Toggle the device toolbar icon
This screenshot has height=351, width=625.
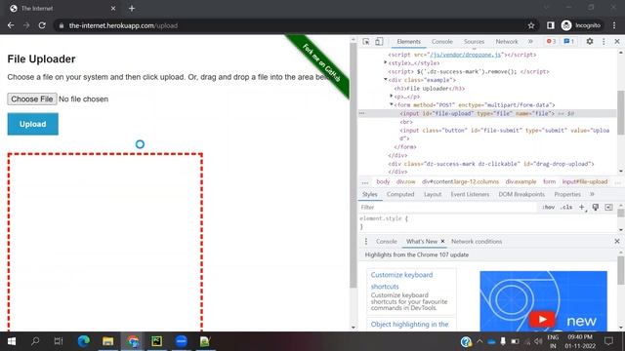(379, 41)
